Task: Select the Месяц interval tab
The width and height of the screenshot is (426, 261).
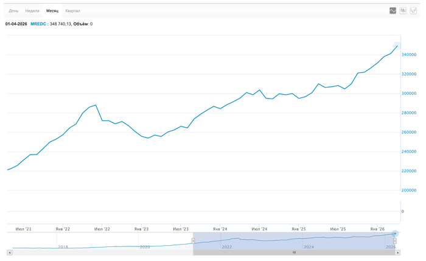Action: tap(52, 11)
